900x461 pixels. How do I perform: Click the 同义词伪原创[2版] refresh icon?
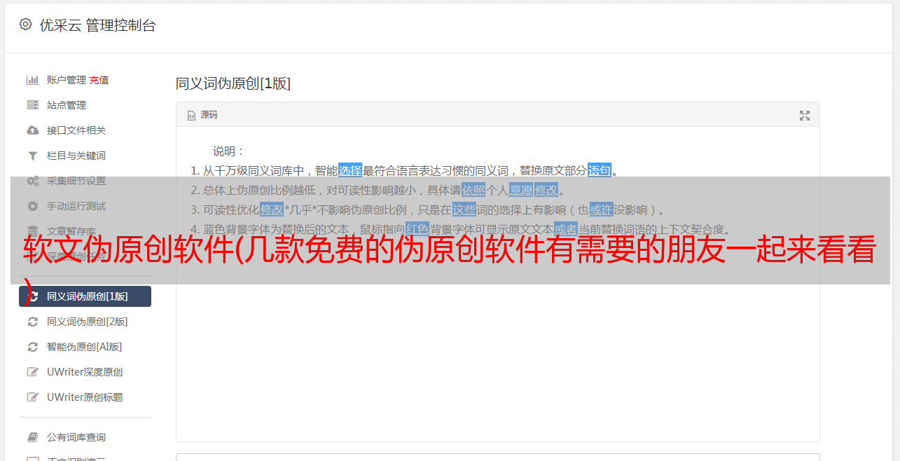click(x=32, y=322)
